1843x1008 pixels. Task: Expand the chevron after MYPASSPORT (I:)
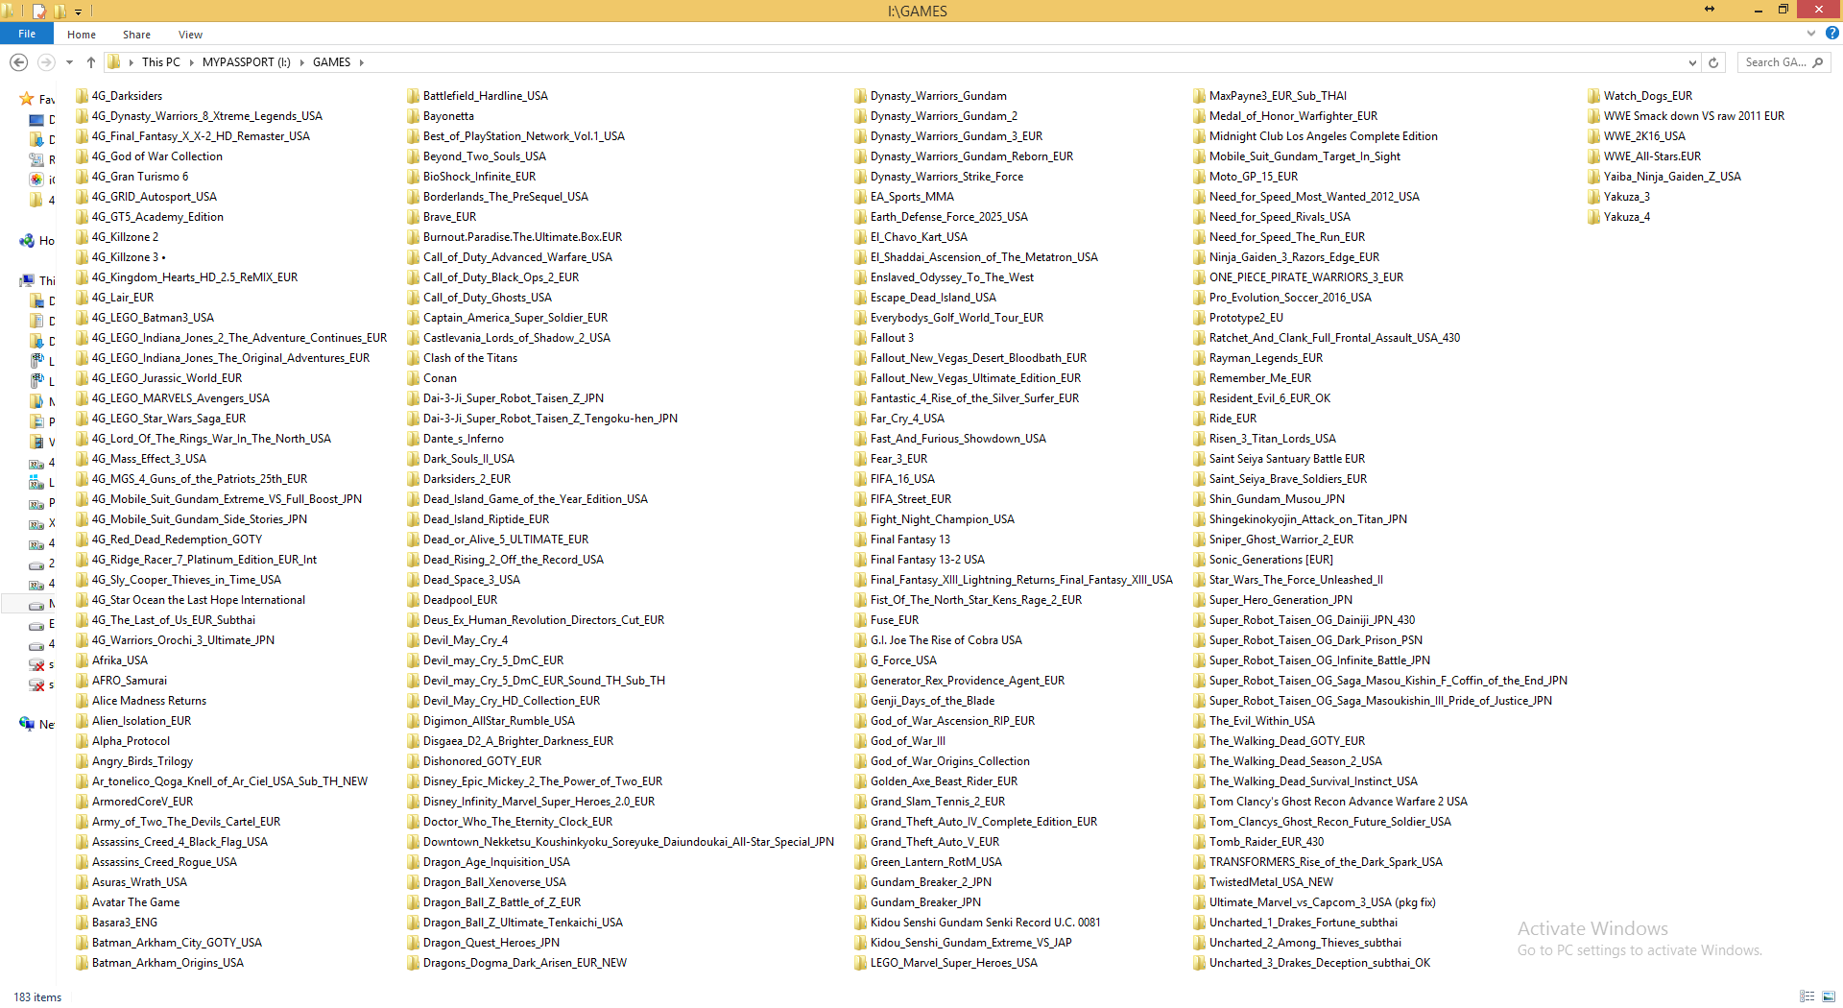click(x=301, y=62)
